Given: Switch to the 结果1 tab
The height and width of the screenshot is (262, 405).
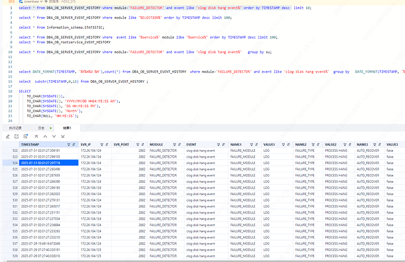Looking at the screenshot, I should (67, 128).
